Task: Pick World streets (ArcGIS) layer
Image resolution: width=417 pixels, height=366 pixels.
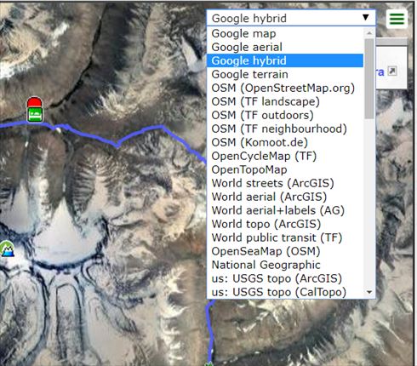Action: (285, 183)
